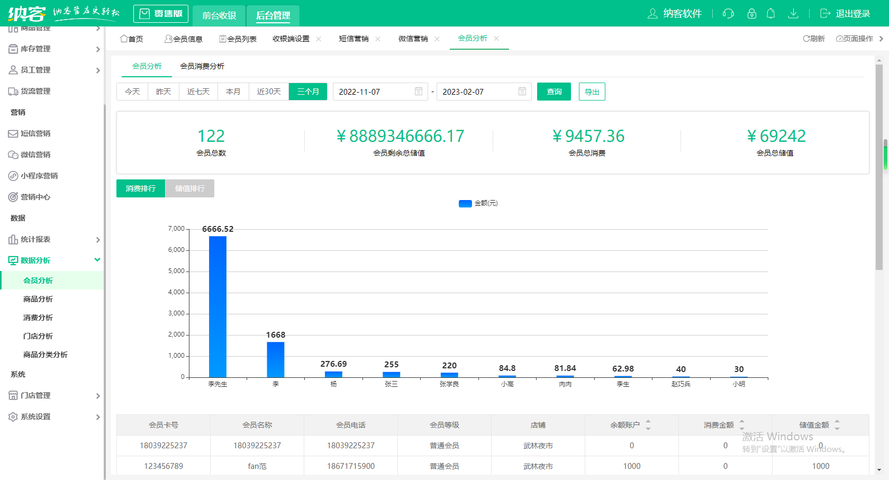Click the 导出 export button
The image size is (889, 480).
click(x=592, y=92)
